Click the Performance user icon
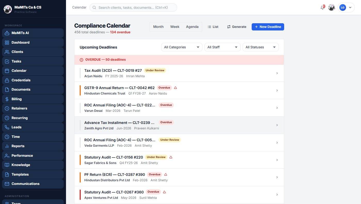The height and width of the screenshot is (204, 361). [7, 155]
